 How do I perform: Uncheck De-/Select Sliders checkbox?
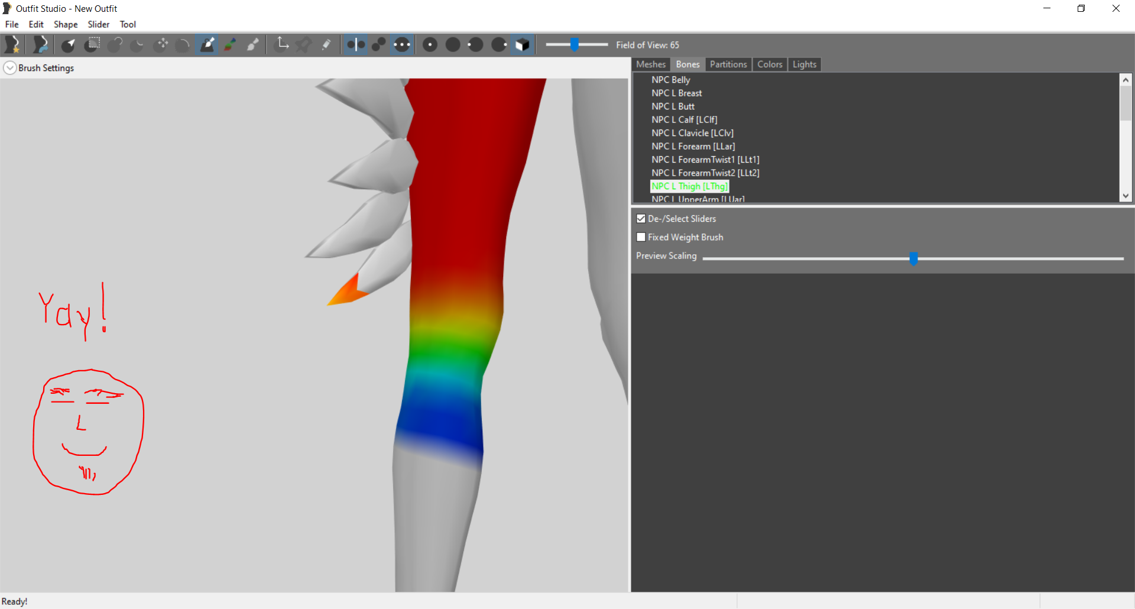[641, 219]
